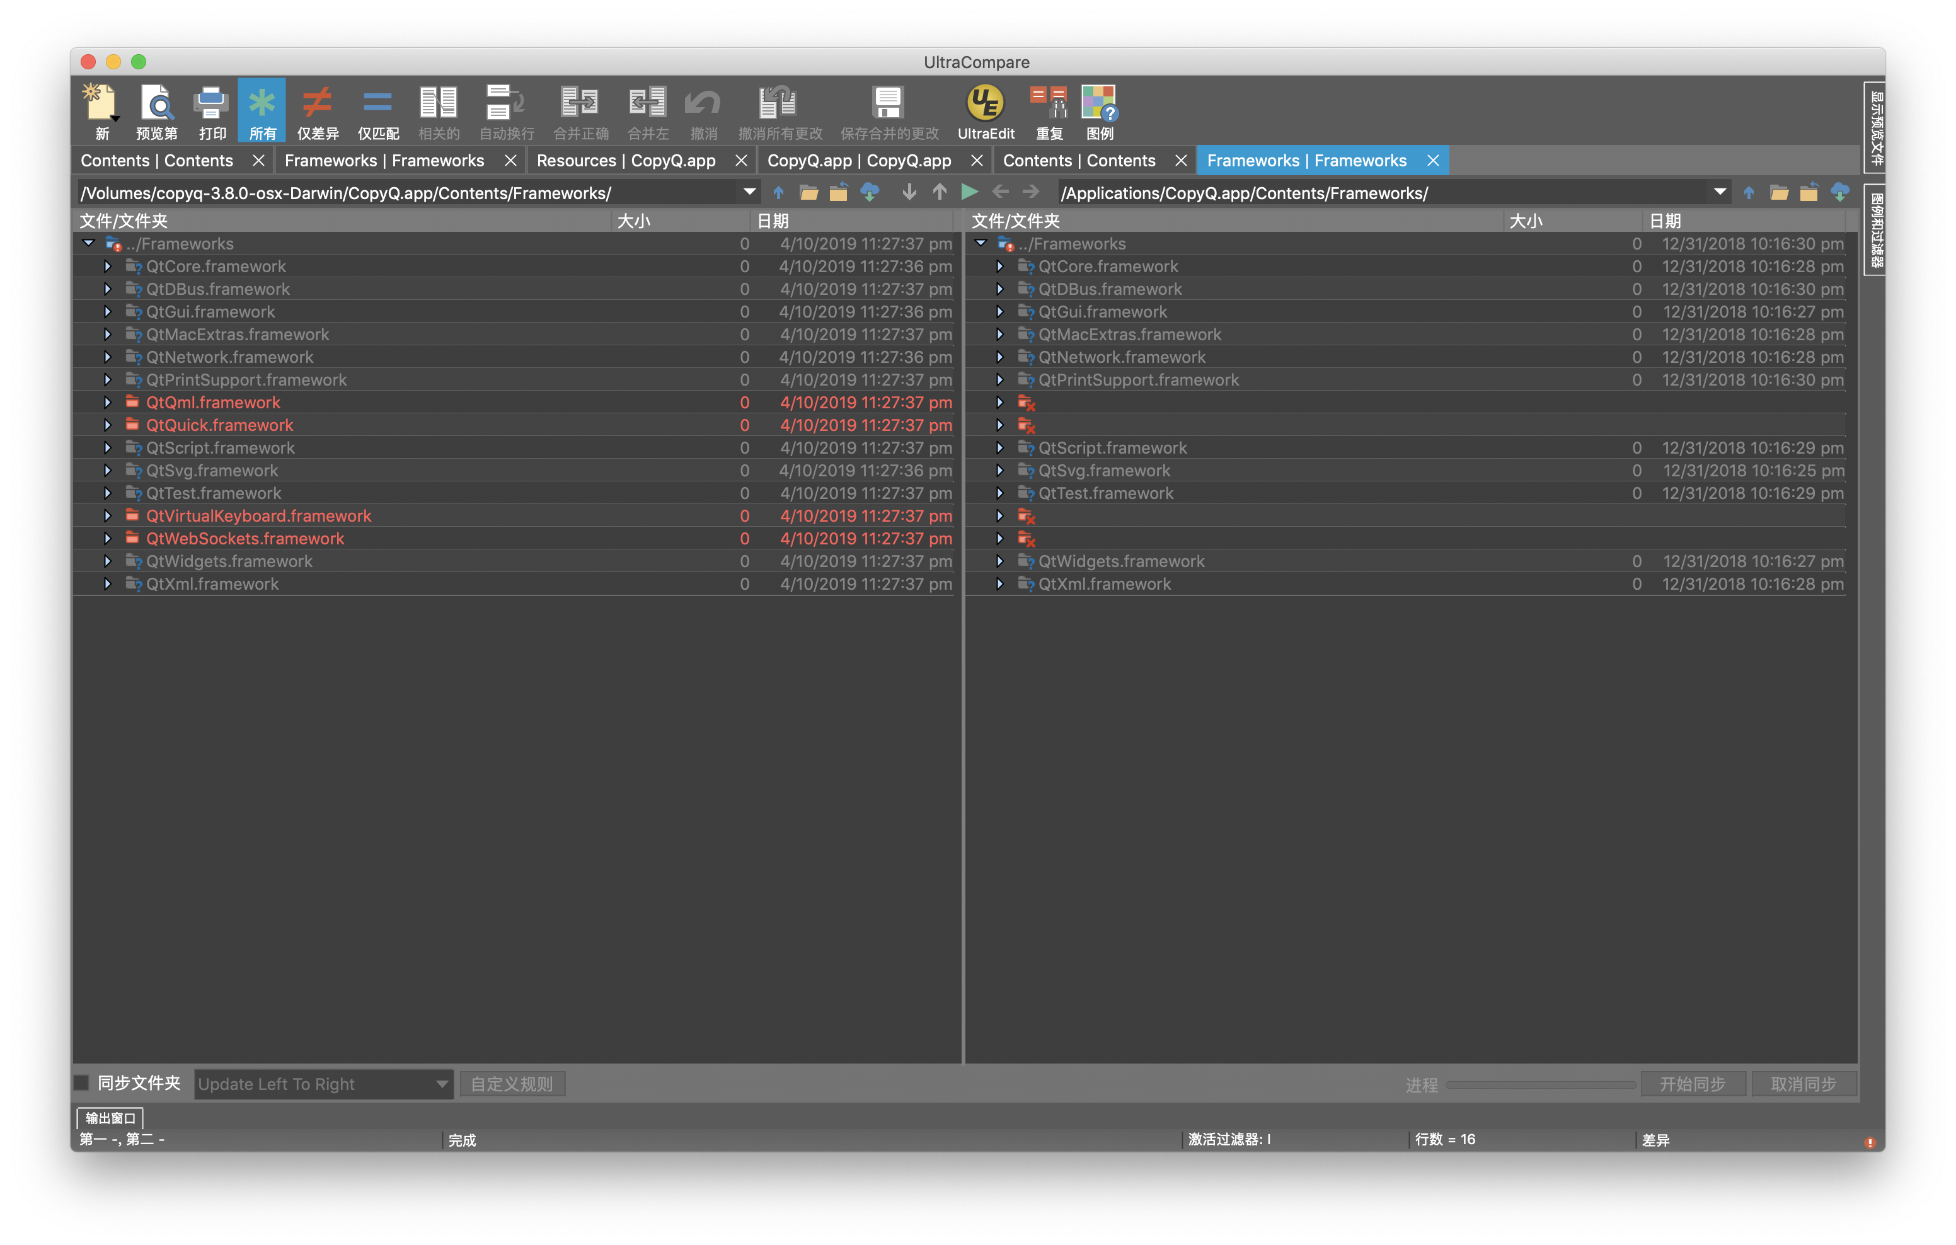Jump to previous difference up arrow
Viewport: 1956px width, 1245px height.
pos(939,192)
